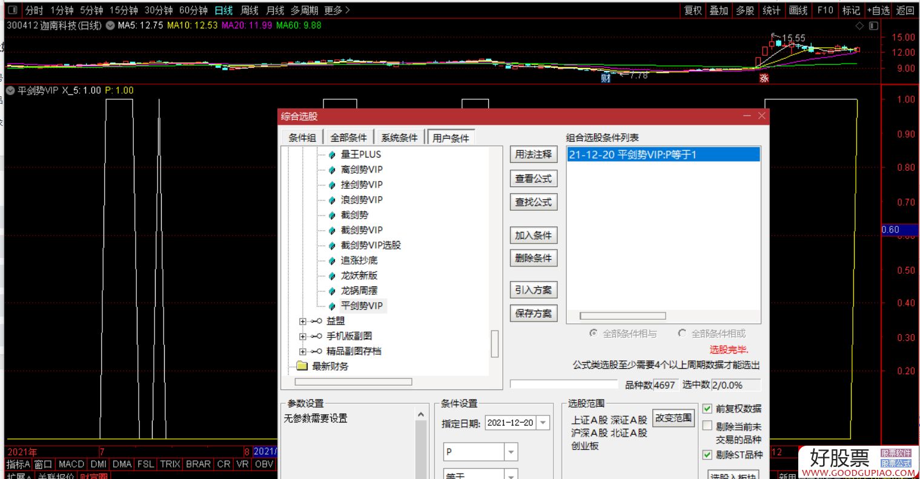
Task: Select the 浪剑势VIP formula in the tree
Action: 362,200
